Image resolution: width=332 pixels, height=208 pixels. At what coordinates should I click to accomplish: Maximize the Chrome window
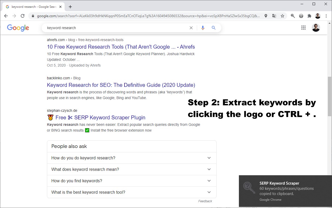(314, 4)
